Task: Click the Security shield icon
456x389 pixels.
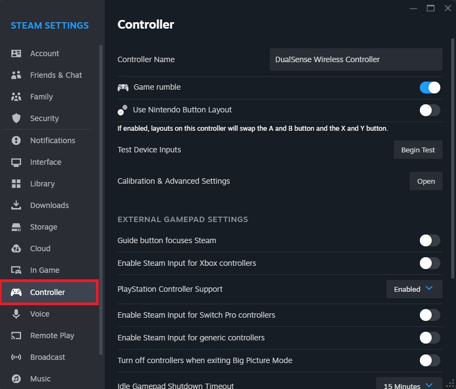Action: click(16, 118)
